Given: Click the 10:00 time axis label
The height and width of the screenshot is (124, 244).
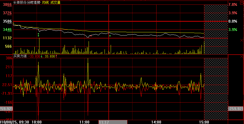Looking at the screenshot, I should coord(37,122).
